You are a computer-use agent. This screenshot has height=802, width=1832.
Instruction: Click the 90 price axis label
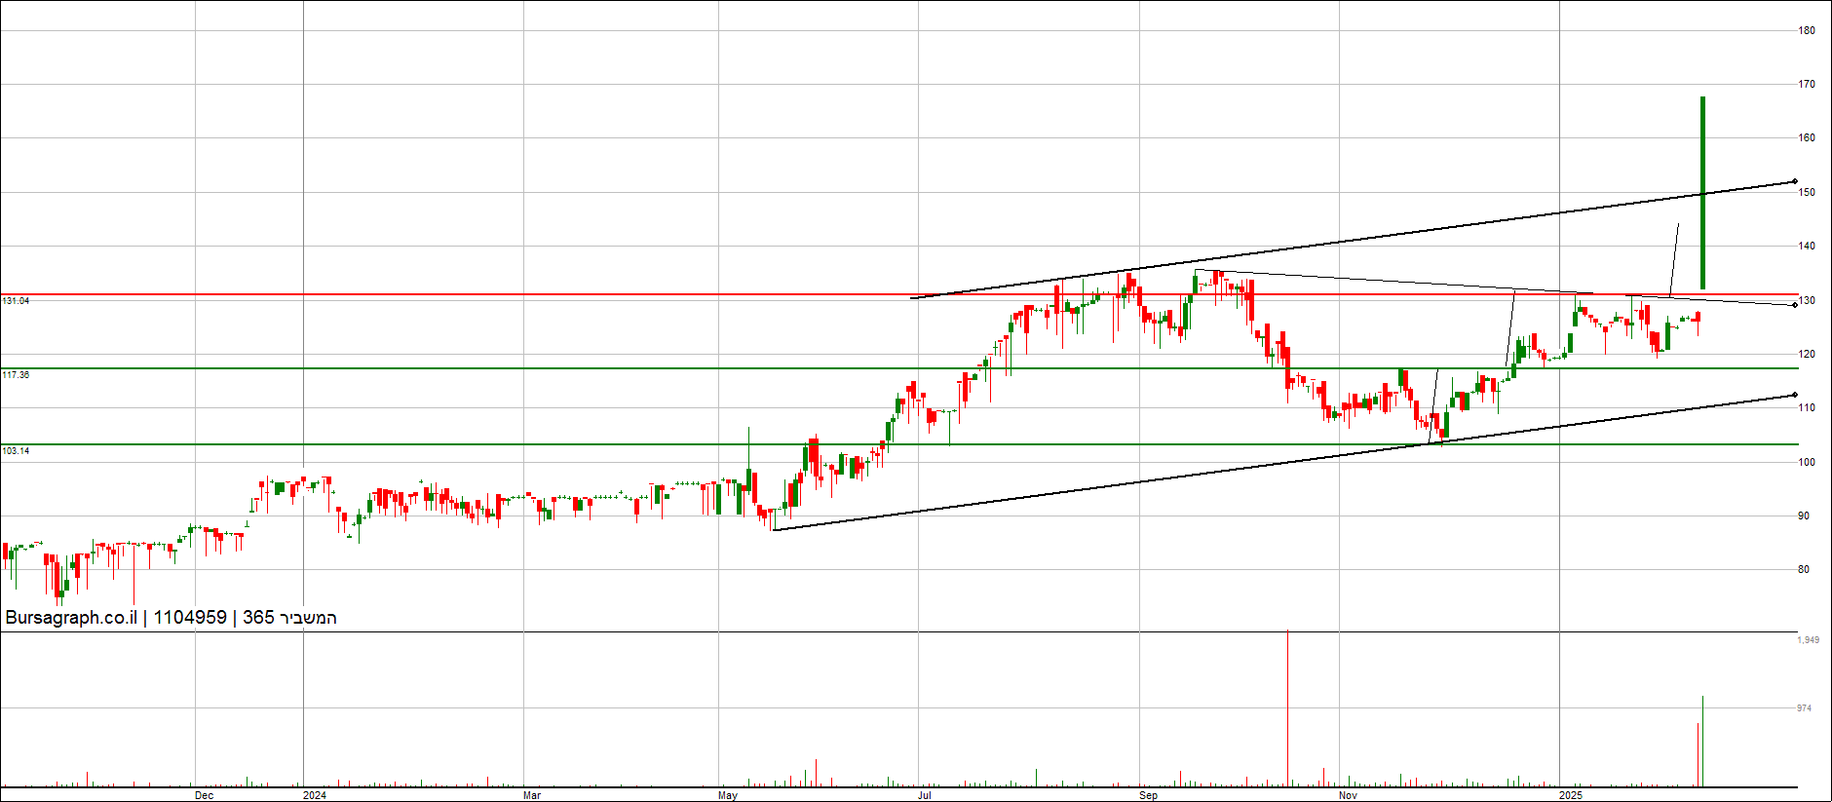(x=1804, y=516)
